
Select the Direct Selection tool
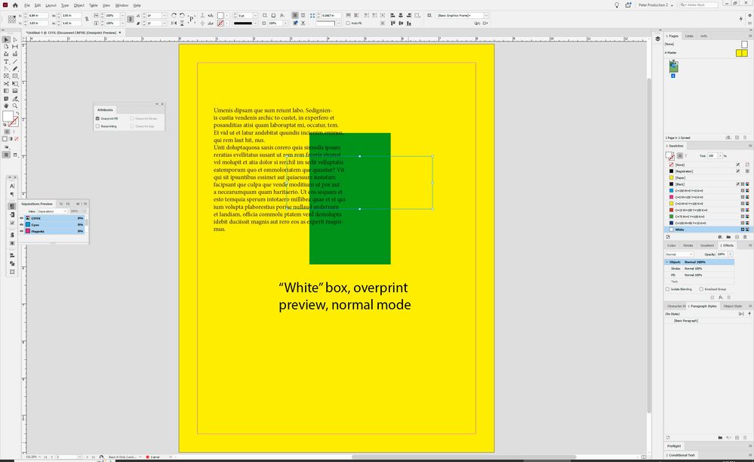click(x=15, y=40)
